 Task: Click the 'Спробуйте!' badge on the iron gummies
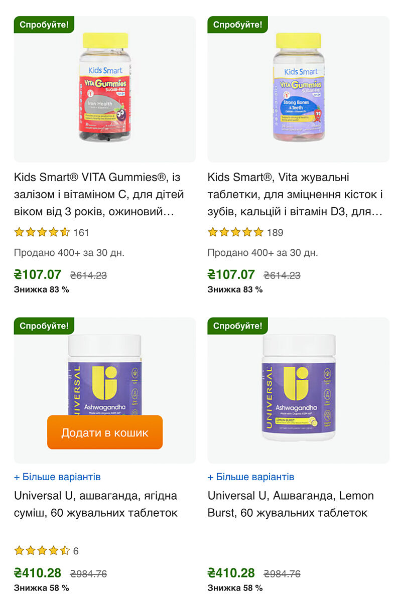click(44, 24)
